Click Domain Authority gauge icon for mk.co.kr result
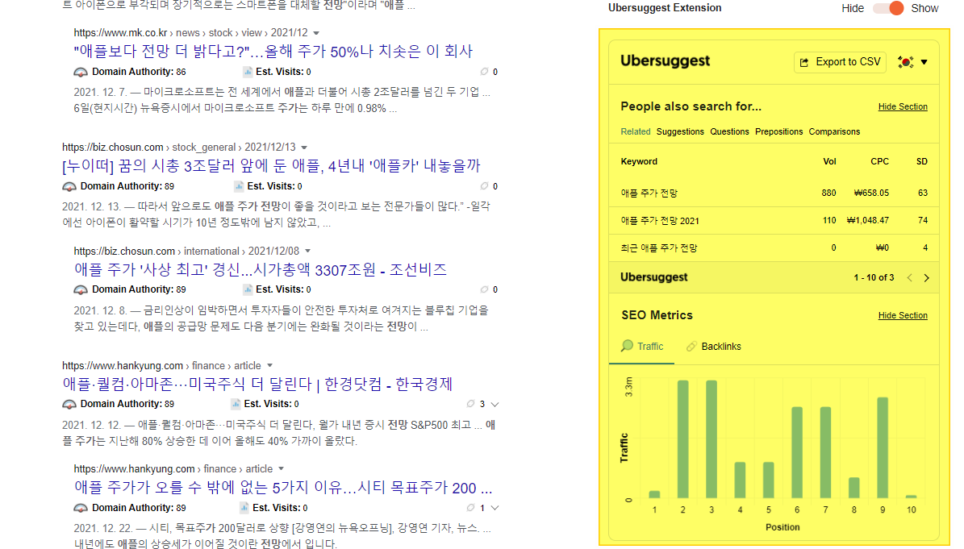 point(81,73)
